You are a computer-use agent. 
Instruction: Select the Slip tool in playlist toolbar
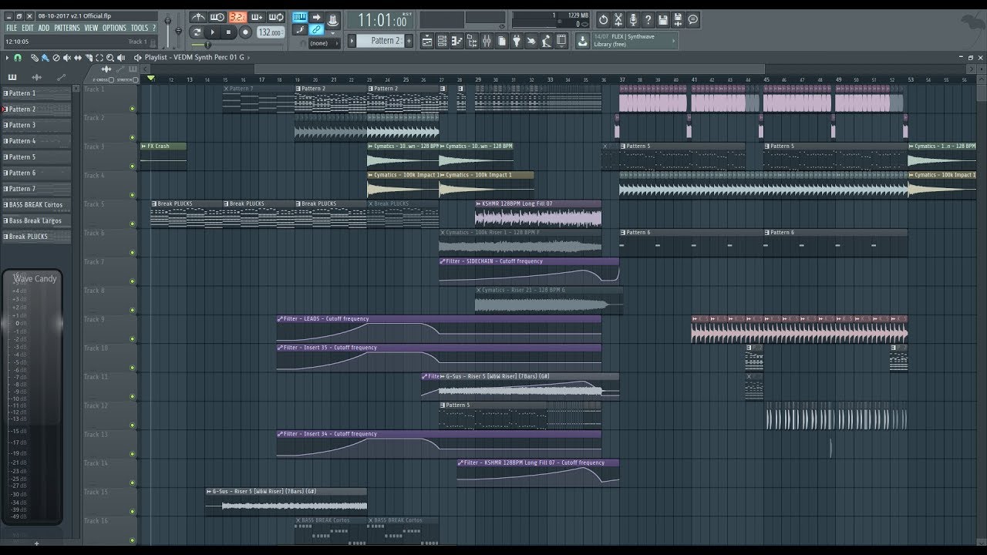point(78,58)
